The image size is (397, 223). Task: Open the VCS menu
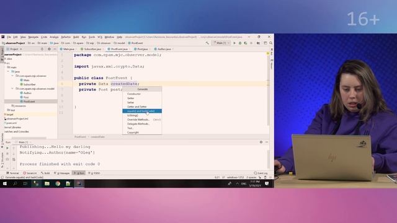[x=100, y=37]
